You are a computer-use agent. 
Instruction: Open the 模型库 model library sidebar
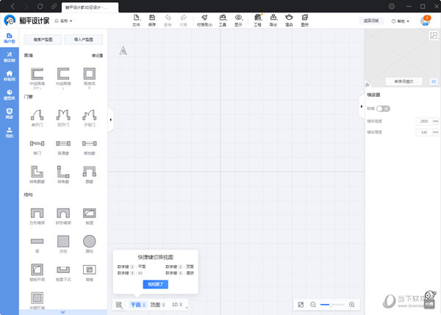(10, 93)
